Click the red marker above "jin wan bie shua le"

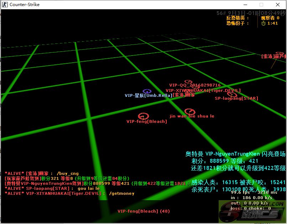coord(190,111)
